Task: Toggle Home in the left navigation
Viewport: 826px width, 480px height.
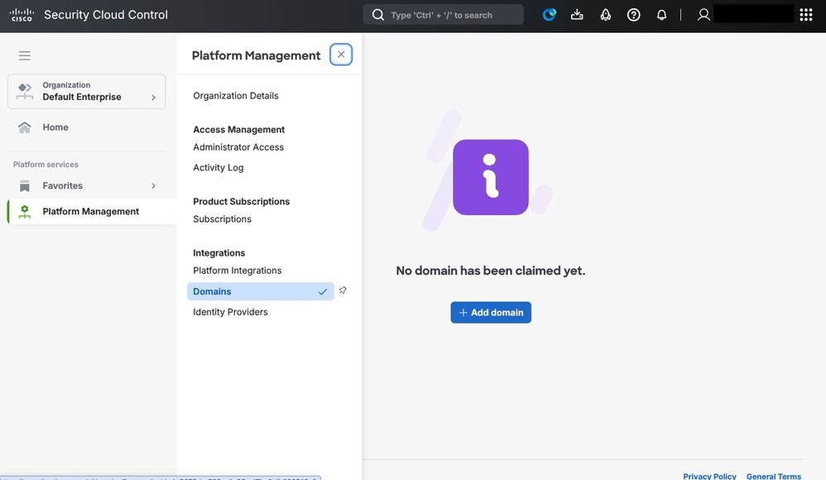Action: pos(55,127)
